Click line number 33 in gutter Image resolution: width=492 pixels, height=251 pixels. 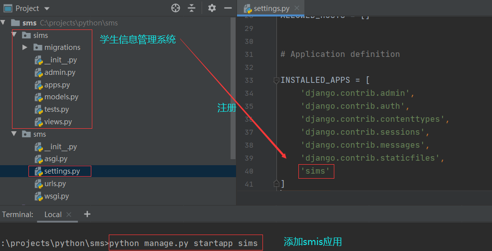pos(248,80)
